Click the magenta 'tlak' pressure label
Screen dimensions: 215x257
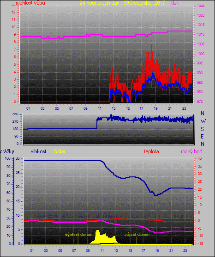point(175,3)
